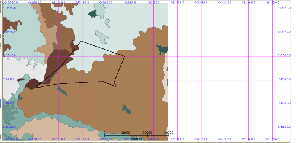Click the top O61:54:0.0 longitude label

click(177, 3)
